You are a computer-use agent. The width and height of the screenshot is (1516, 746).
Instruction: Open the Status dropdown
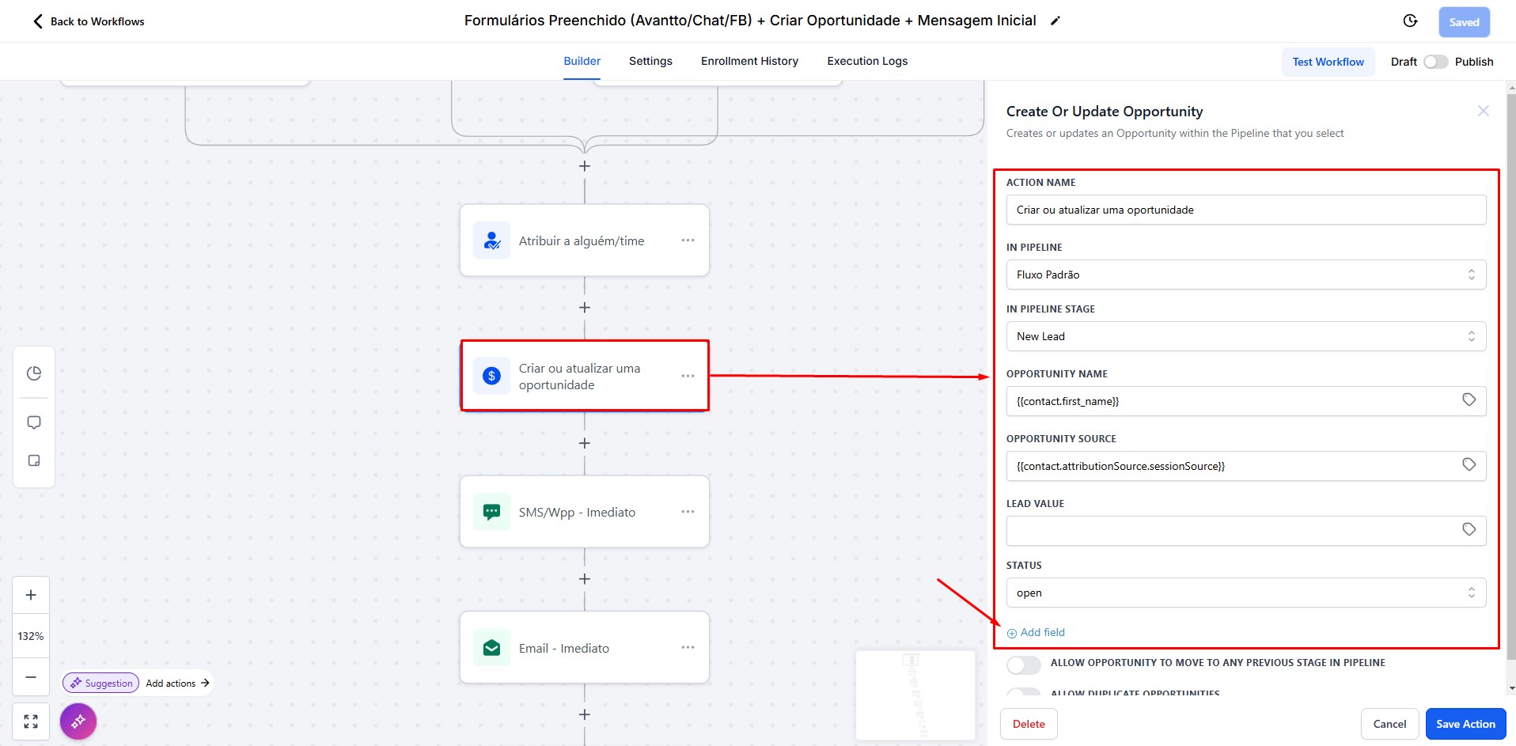tap(1245, 593)
